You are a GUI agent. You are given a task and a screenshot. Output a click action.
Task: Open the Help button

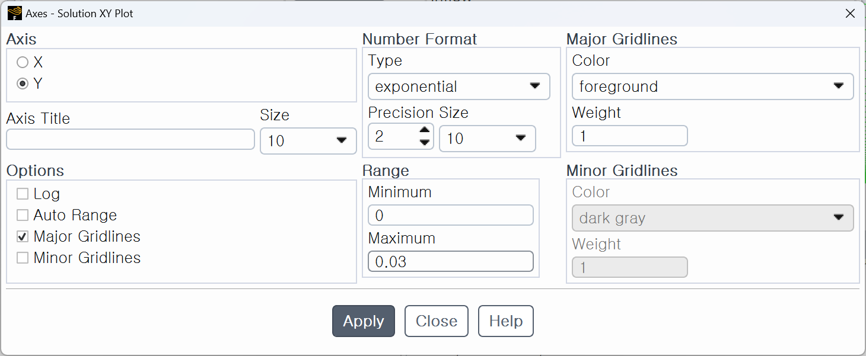point(506,321)
